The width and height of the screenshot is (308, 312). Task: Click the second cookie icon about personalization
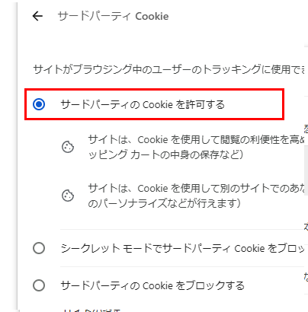click(x=68, y=196)
